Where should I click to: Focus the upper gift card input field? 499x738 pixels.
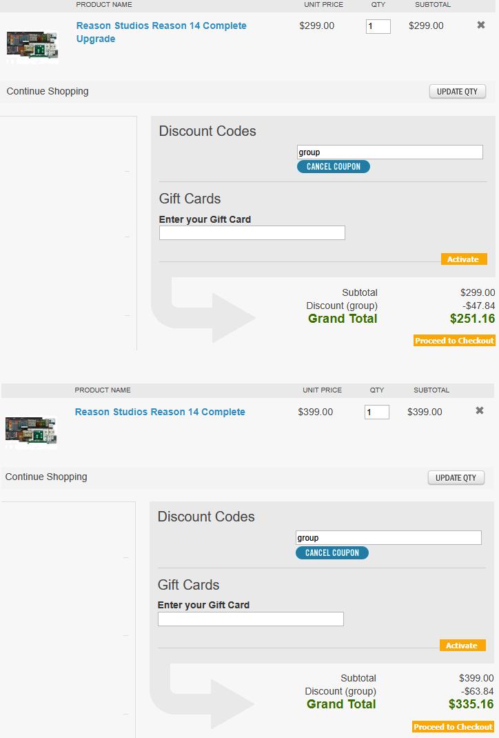(252, 232)
